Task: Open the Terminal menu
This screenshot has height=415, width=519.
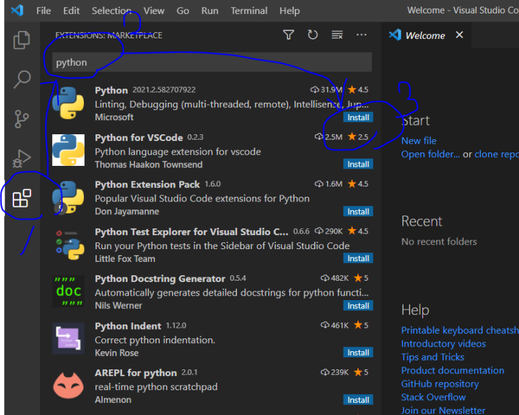Action: tap(249, 11)
